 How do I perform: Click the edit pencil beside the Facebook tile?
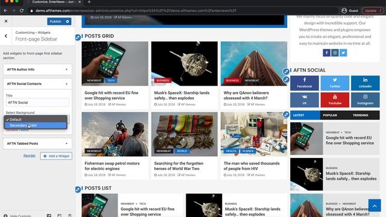pos(286,80)
